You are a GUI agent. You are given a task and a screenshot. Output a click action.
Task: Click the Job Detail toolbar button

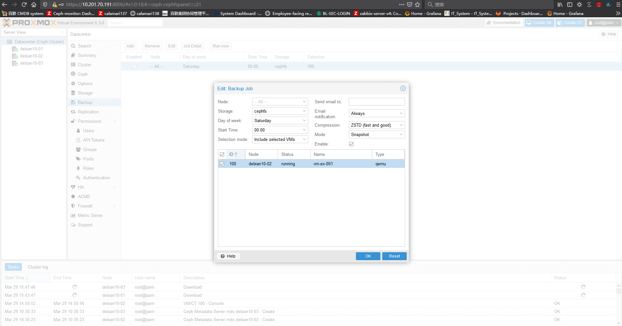[192, 46]
